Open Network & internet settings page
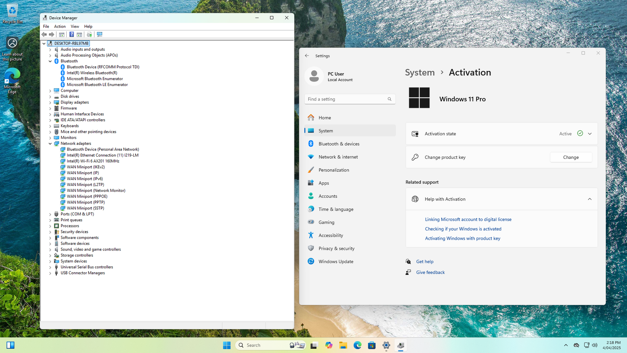The image size is (627, 353). [350, 157]
